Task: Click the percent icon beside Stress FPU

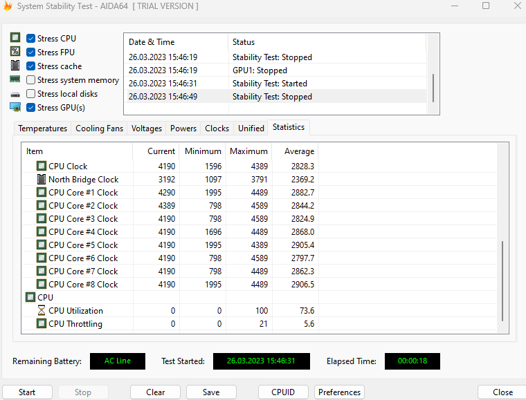Action: tap(15, 52)
